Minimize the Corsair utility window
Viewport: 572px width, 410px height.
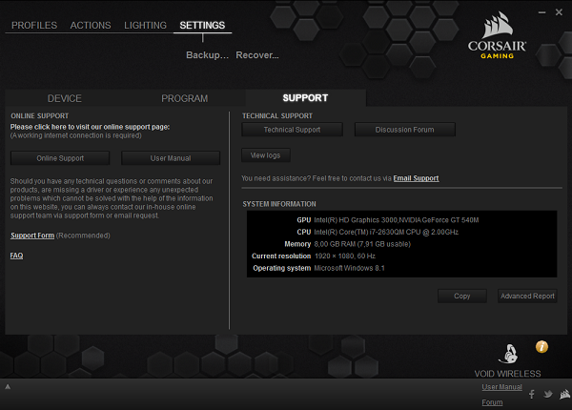point(542,12)
